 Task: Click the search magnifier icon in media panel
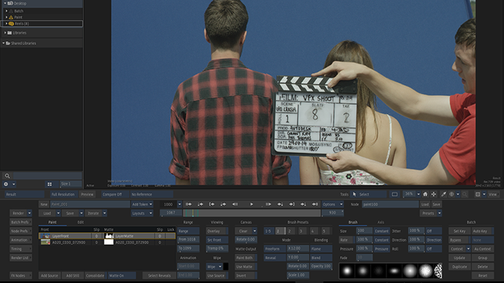[x=7, y=176]
